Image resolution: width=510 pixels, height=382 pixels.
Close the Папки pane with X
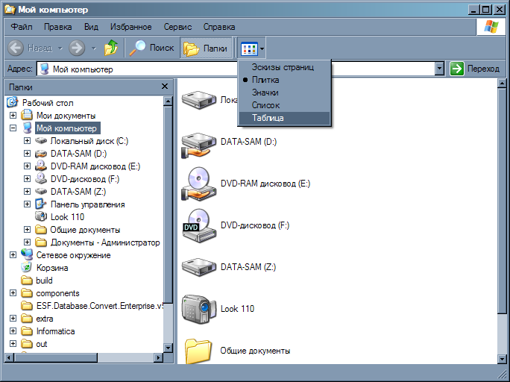(x=165, y=87)
